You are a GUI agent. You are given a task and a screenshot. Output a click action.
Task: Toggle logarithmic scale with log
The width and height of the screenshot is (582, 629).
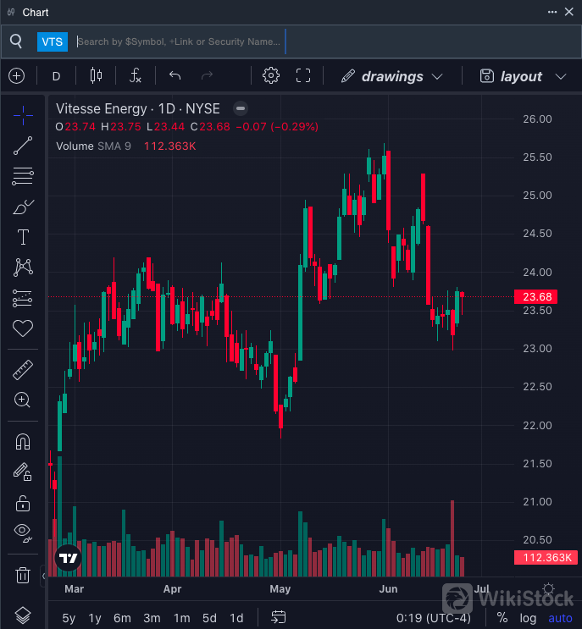(x=528, y=618)
